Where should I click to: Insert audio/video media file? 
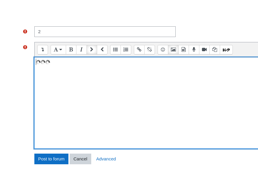click(184, 50)
